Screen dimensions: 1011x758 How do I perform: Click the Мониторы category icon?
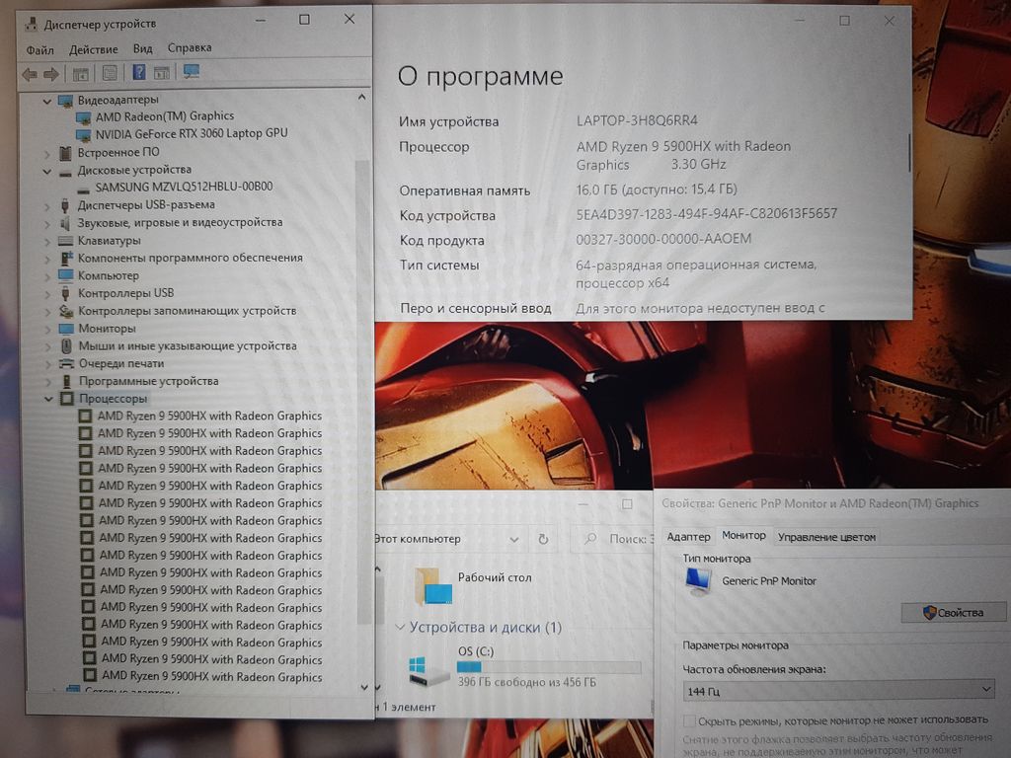[66, 329]
